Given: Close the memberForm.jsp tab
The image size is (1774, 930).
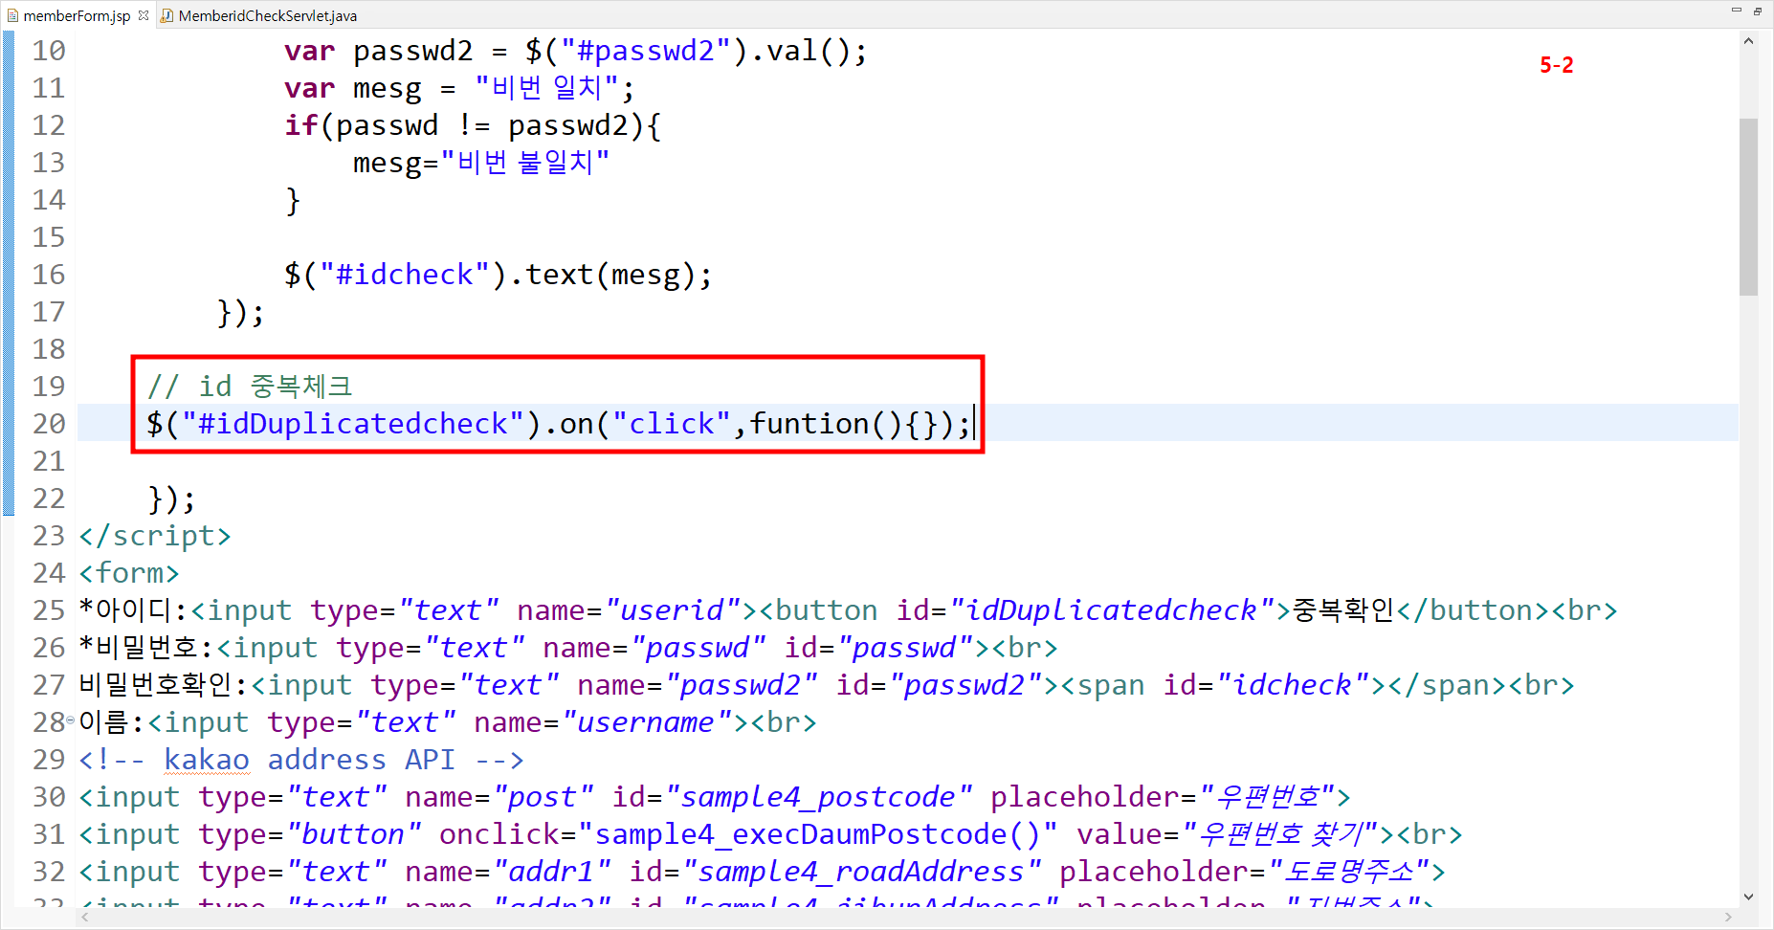Looking at the screenshot, I should coord(144,14).
